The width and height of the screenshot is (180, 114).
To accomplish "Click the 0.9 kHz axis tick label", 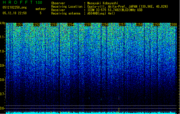I will (x=3, y=66).
